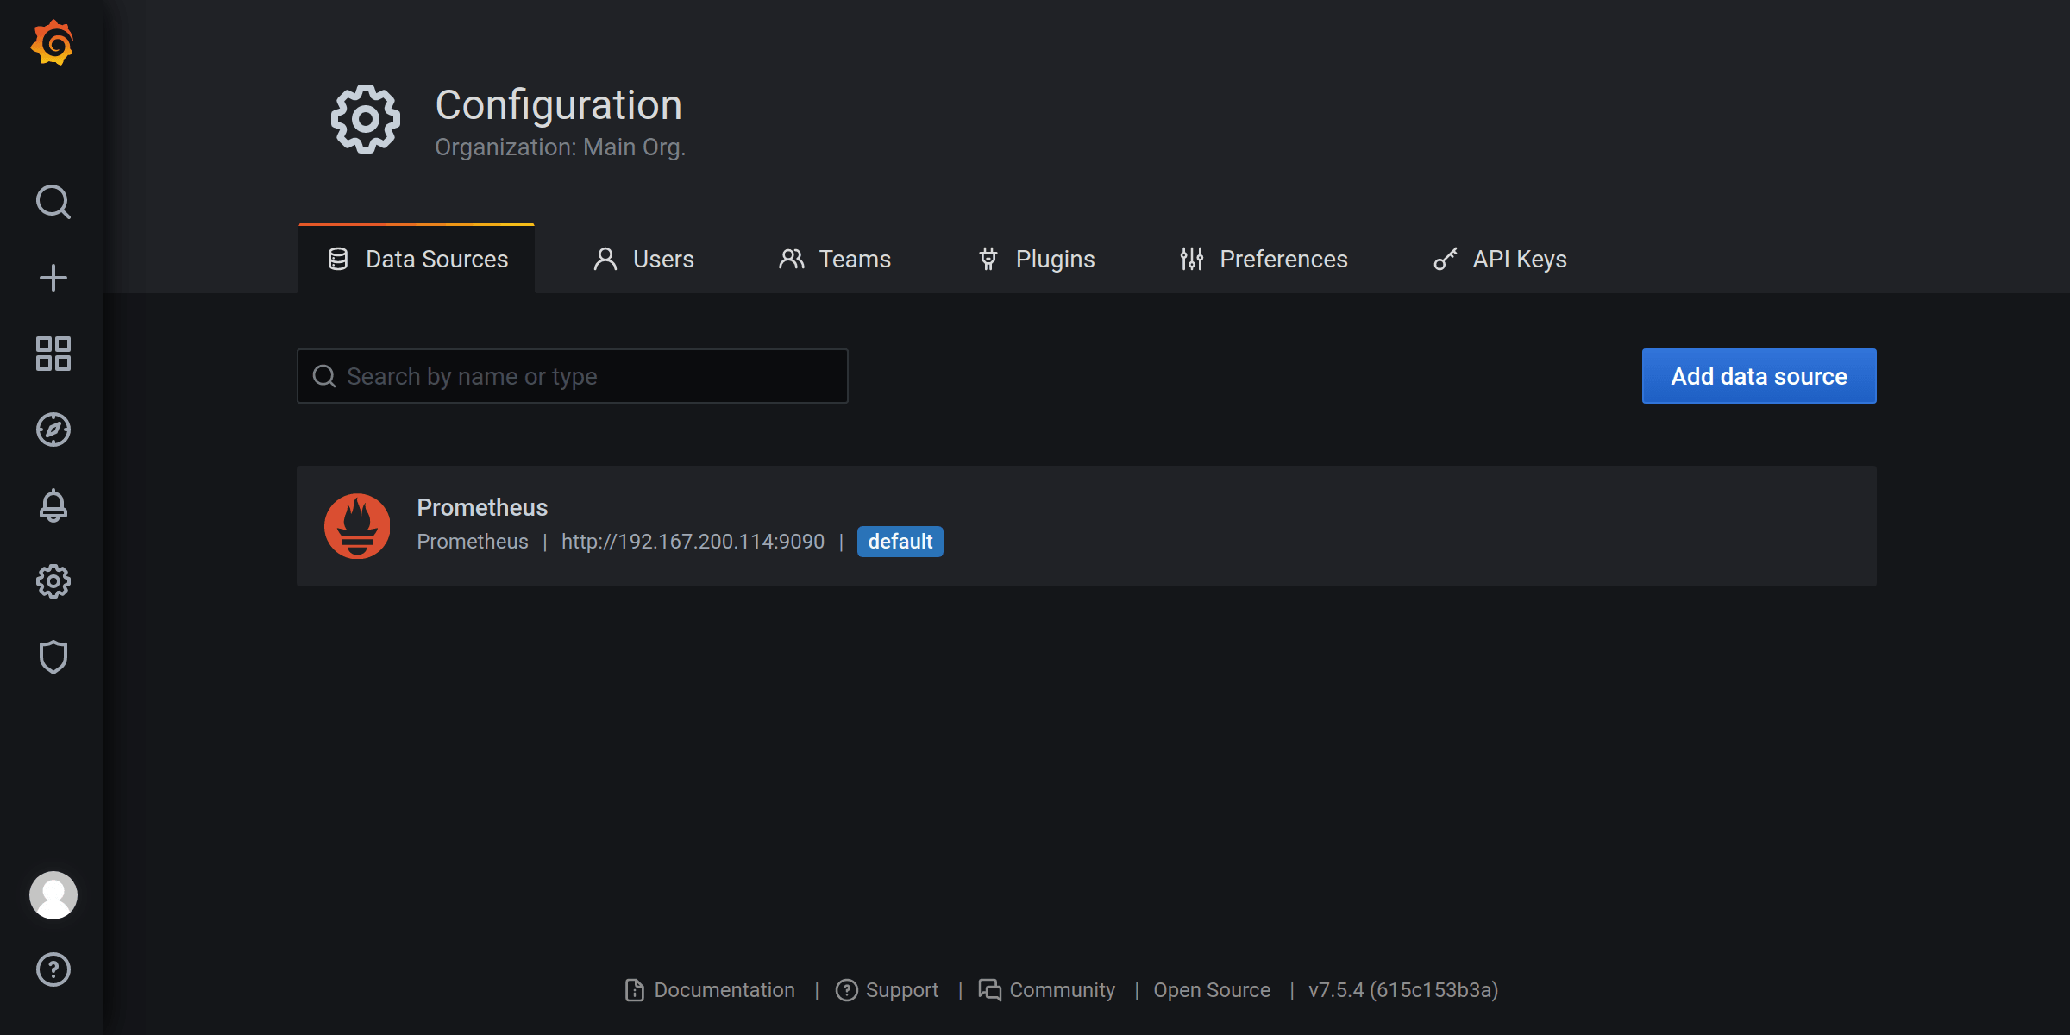Click the Explore icon
The width and height of the screenshot is (2070, 1035).
(53, 429)
